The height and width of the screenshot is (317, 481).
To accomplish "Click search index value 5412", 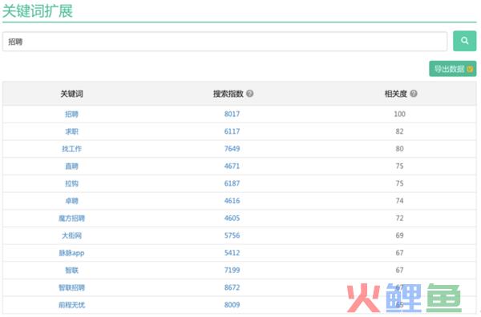I will tap(232, 253).
